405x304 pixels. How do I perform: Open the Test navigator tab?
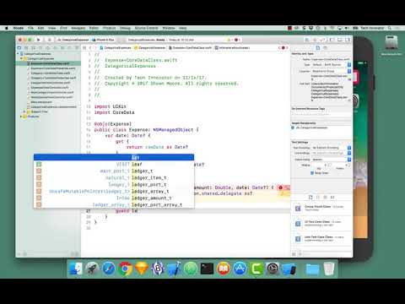[x=56, y=48]
